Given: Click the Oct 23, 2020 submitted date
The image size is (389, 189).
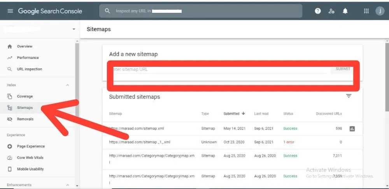Looking at the screenshot, I should [234, 142].
